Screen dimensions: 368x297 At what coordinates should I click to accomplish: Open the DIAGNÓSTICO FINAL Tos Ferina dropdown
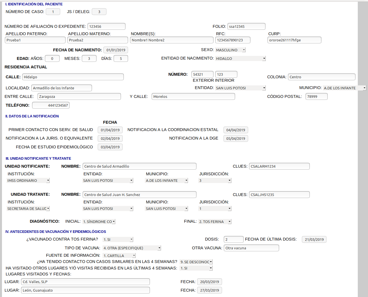pos(215,222)
